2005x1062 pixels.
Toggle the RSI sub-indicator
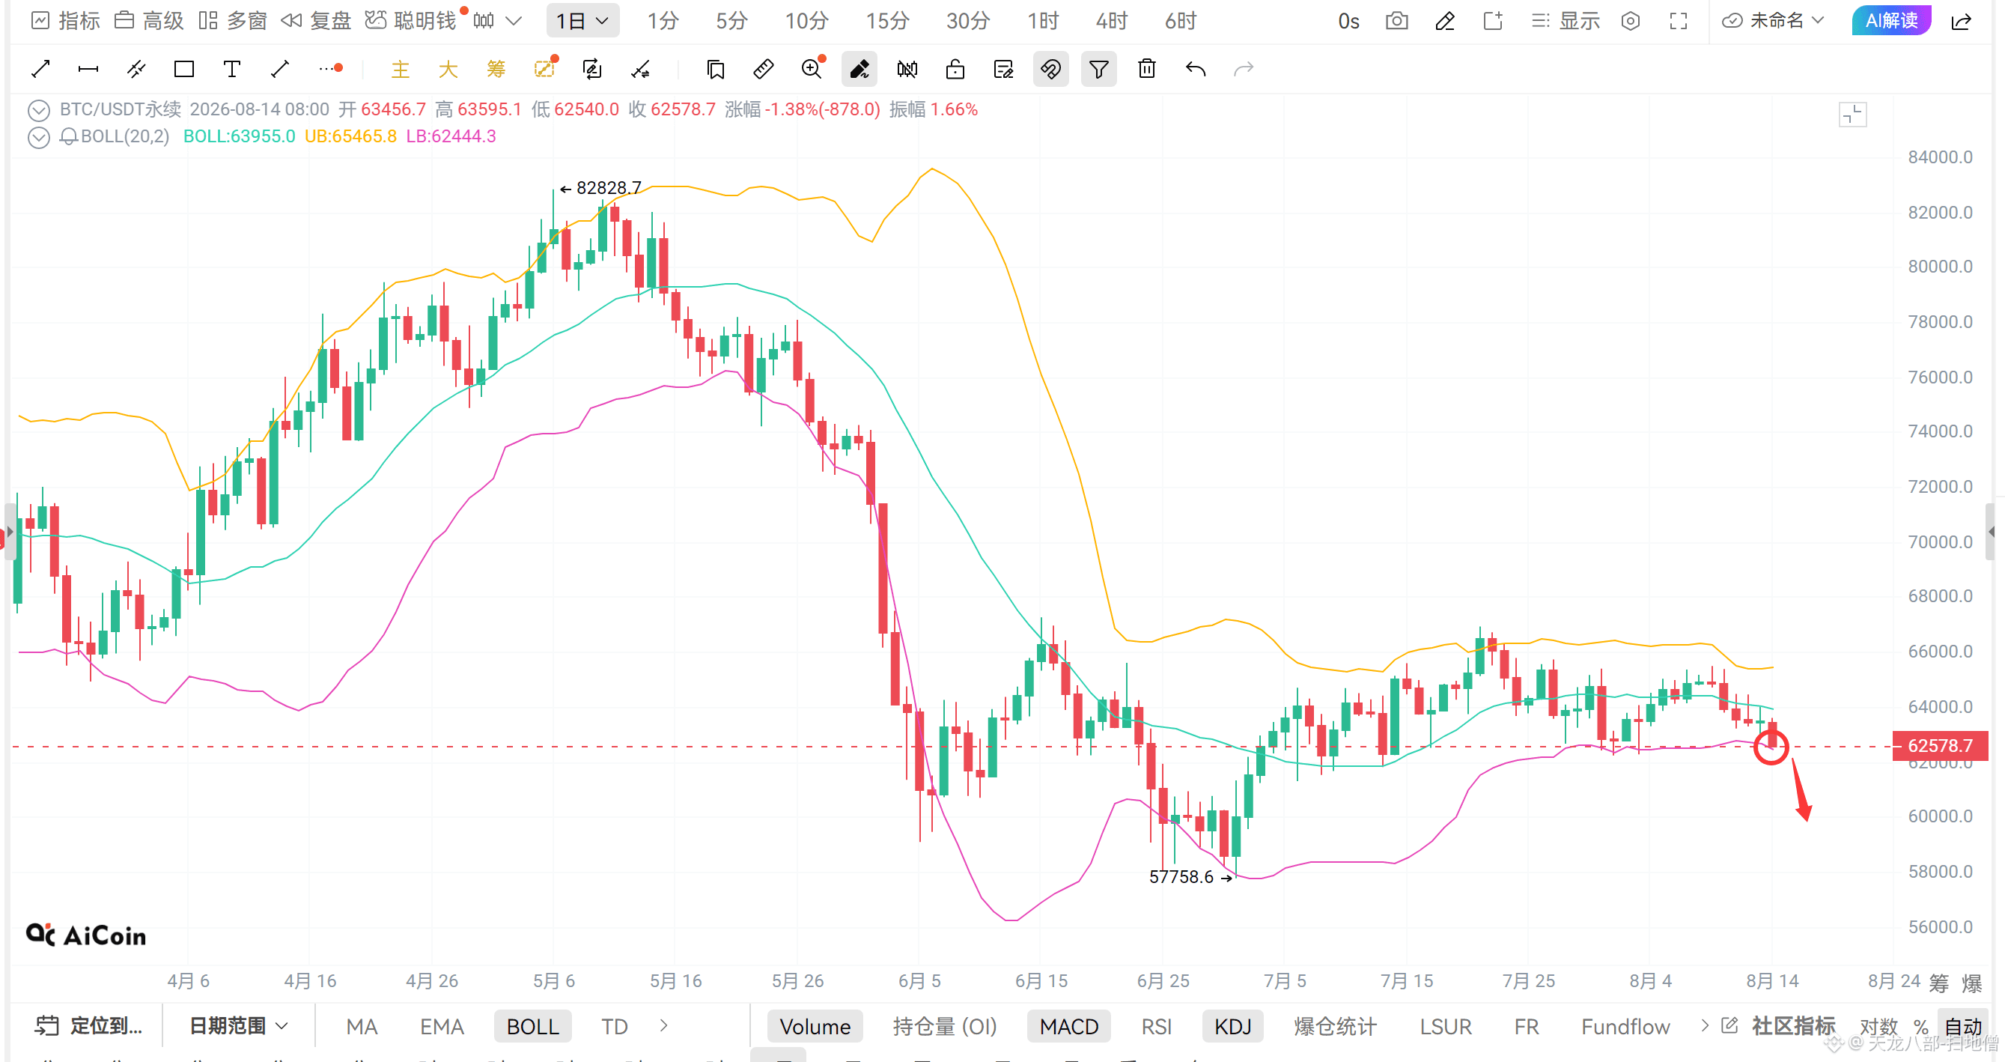pyautogui.click(x=1157, y=1027)
